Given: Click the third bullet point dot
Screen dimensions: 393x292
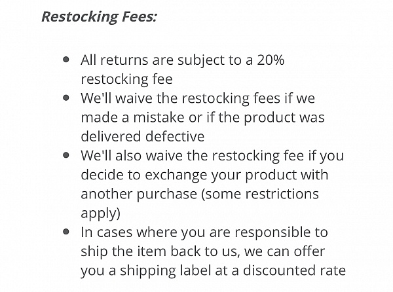Looking at the screenshot, I should click(66, 156).
